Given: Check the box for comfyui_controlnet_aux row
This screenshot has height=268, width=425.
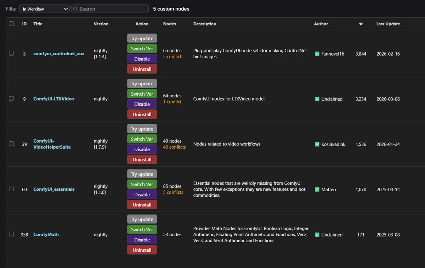Looking at the screenshot, I should click(11, 53).
